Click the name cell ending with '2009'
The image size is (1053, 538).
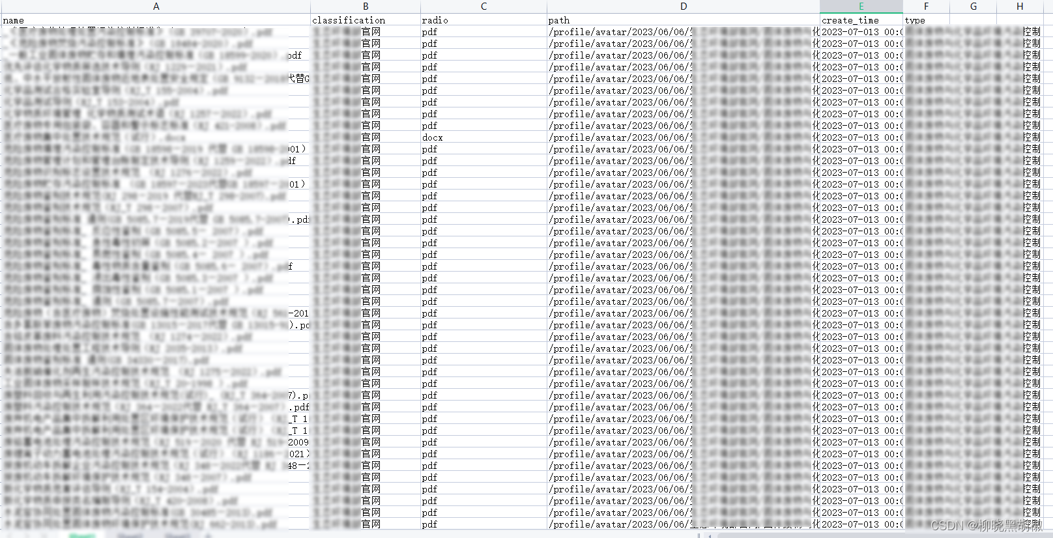[156, 442]
